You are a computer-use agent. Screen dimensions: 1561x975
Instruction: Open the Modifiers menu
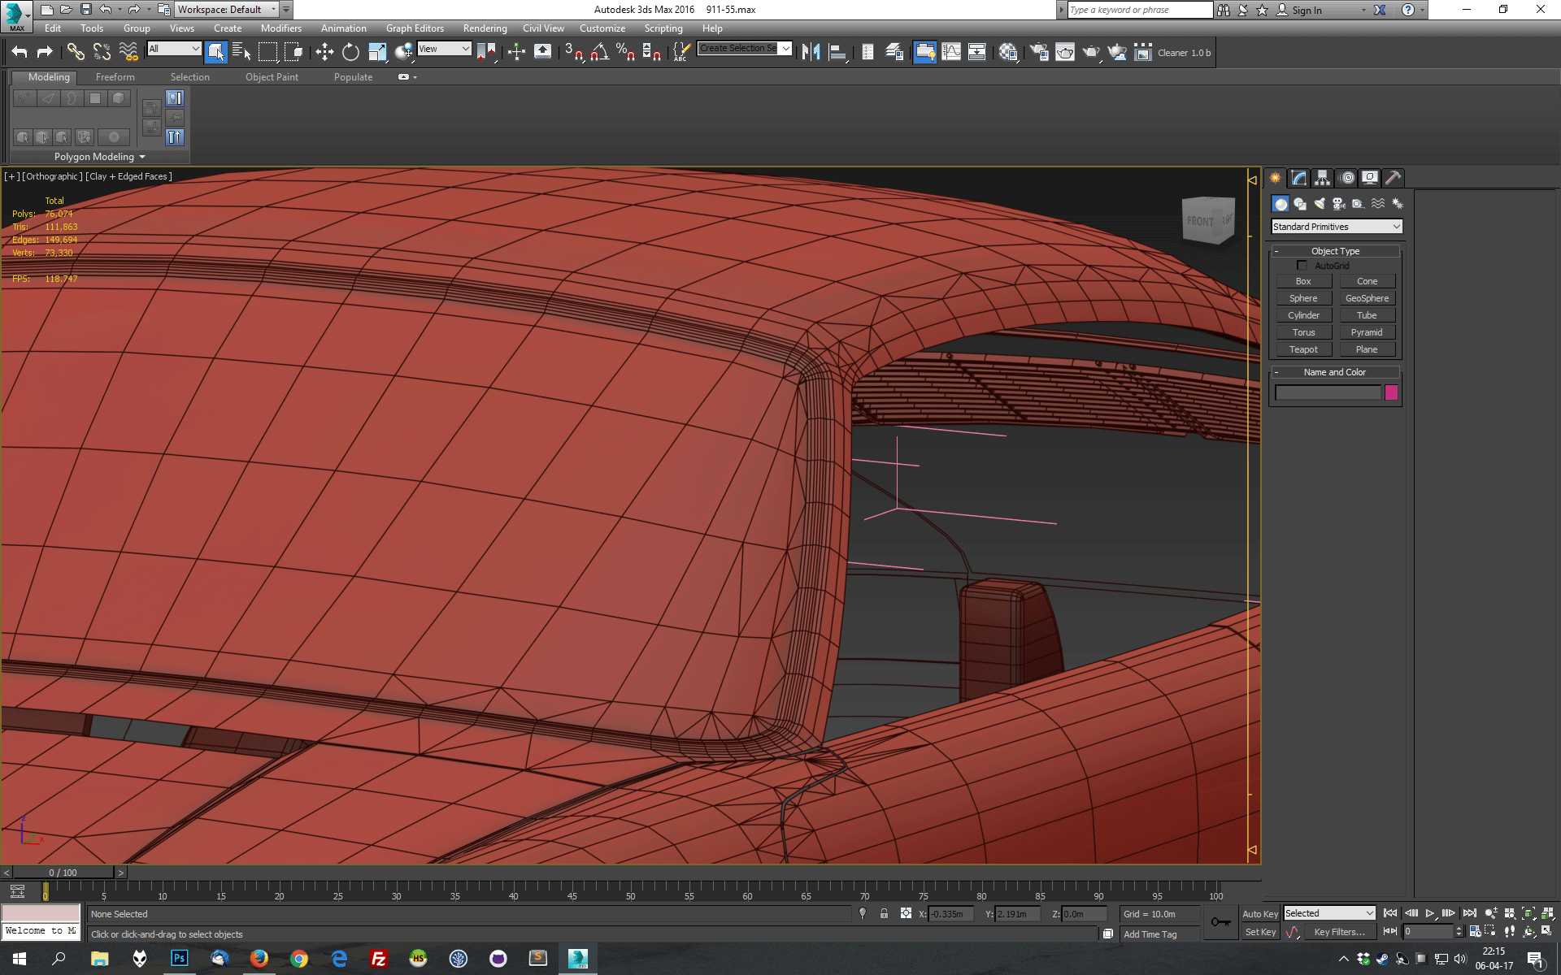280,28
